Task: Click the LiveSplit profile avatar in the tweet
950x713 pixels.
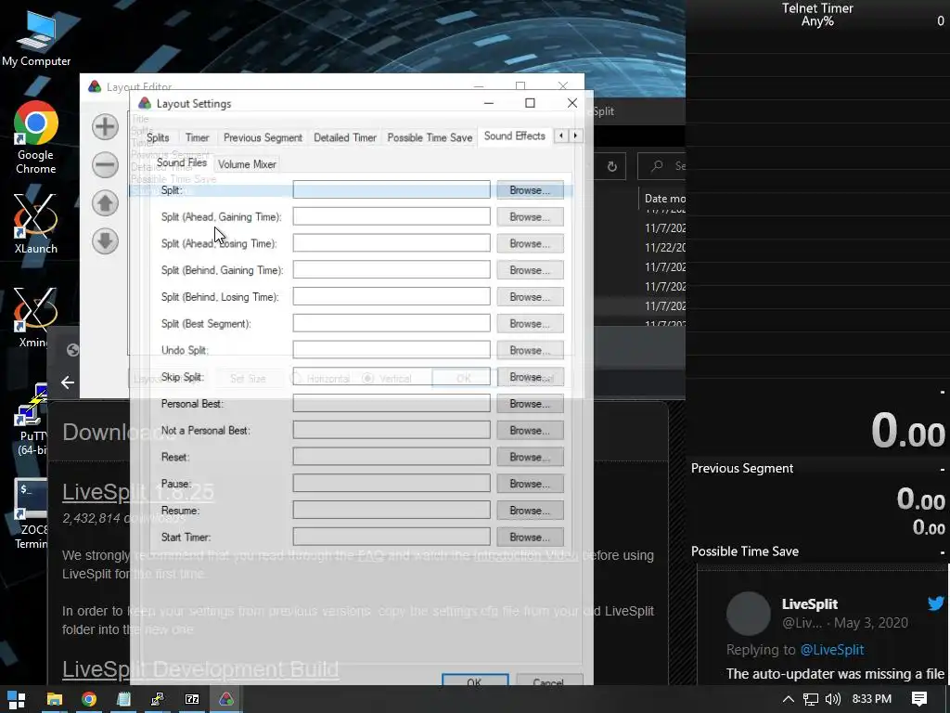Action: click(749, 613)
